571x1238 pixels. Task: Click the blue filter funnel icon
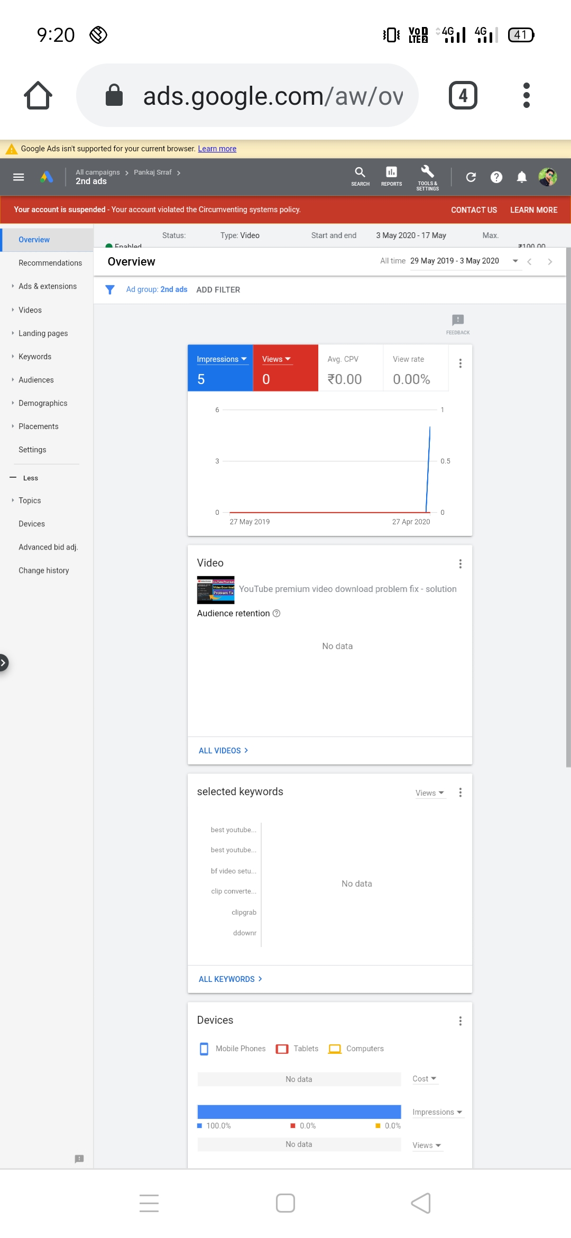tap(110, 290)
